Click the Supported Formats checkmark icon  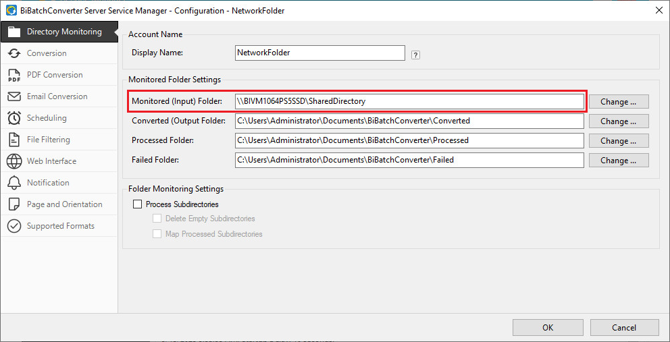point(14,226)
